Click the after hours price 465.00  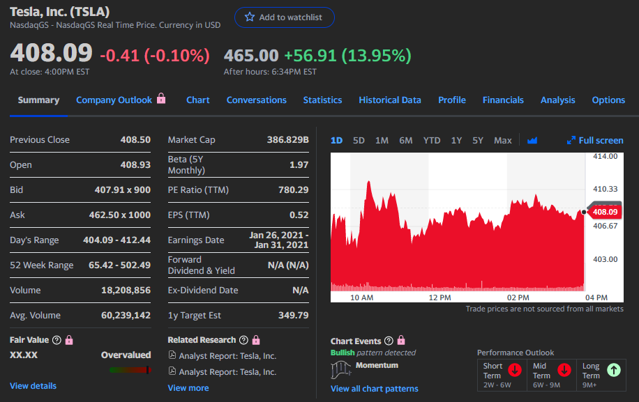[x=251, y=55]
